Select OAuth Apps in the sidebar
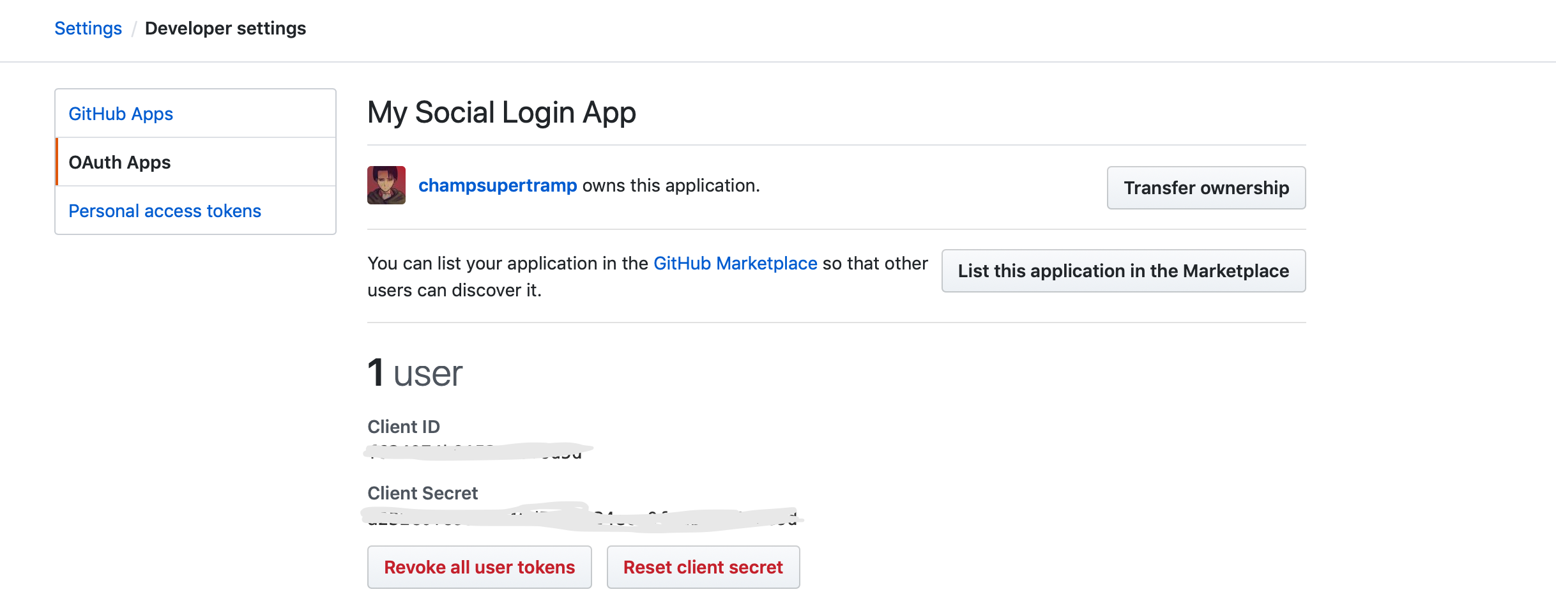This screenshot has width=1556, height=608. (195, 162)
